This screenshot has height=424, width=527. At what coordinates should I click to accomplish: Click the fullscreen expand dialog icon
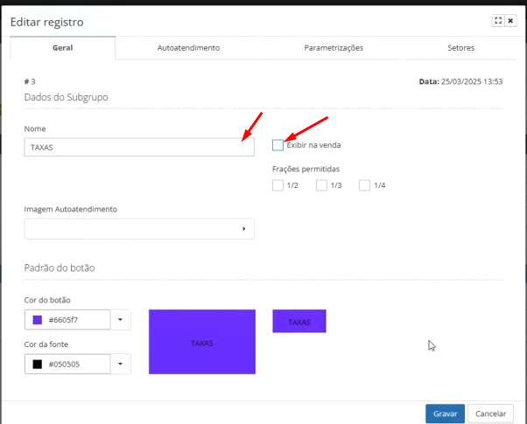point(498,20)
